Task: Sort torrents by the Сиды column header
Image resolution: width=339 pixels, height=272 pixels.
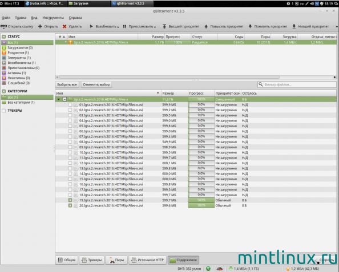Action: [231, 36]
